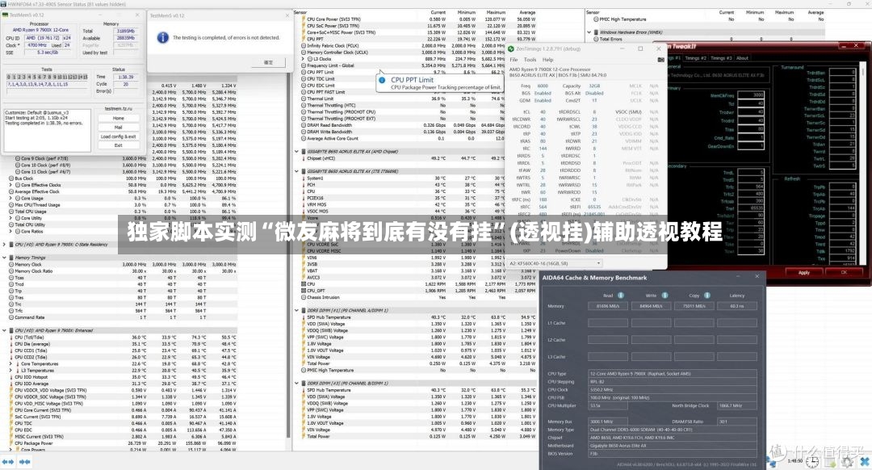Click the clock icon in HWiNFO bottom toolbar

coord(812,462)
